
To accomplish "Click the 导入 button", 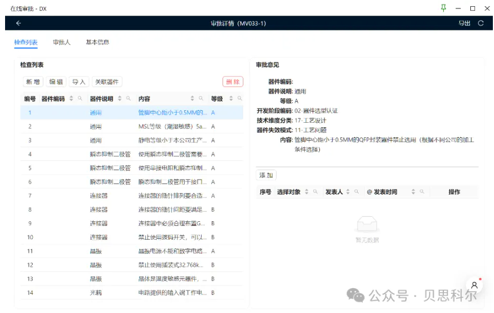I will pyautogui.click(x=79, y=82).
